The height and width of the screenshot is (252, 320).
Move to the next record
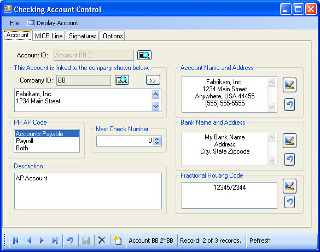(x=42, y=241)
